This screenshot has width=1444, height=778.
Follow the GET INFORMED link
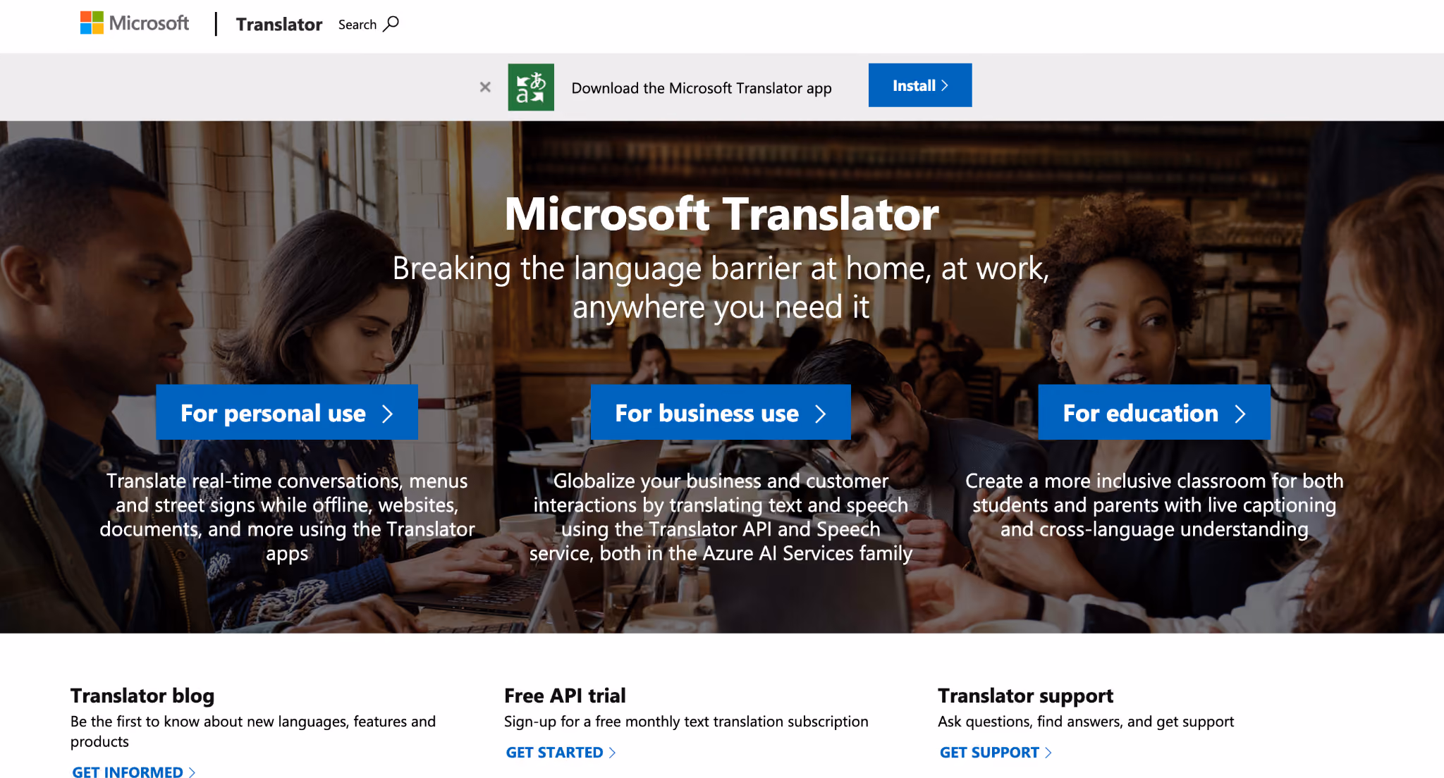[134, 772]
